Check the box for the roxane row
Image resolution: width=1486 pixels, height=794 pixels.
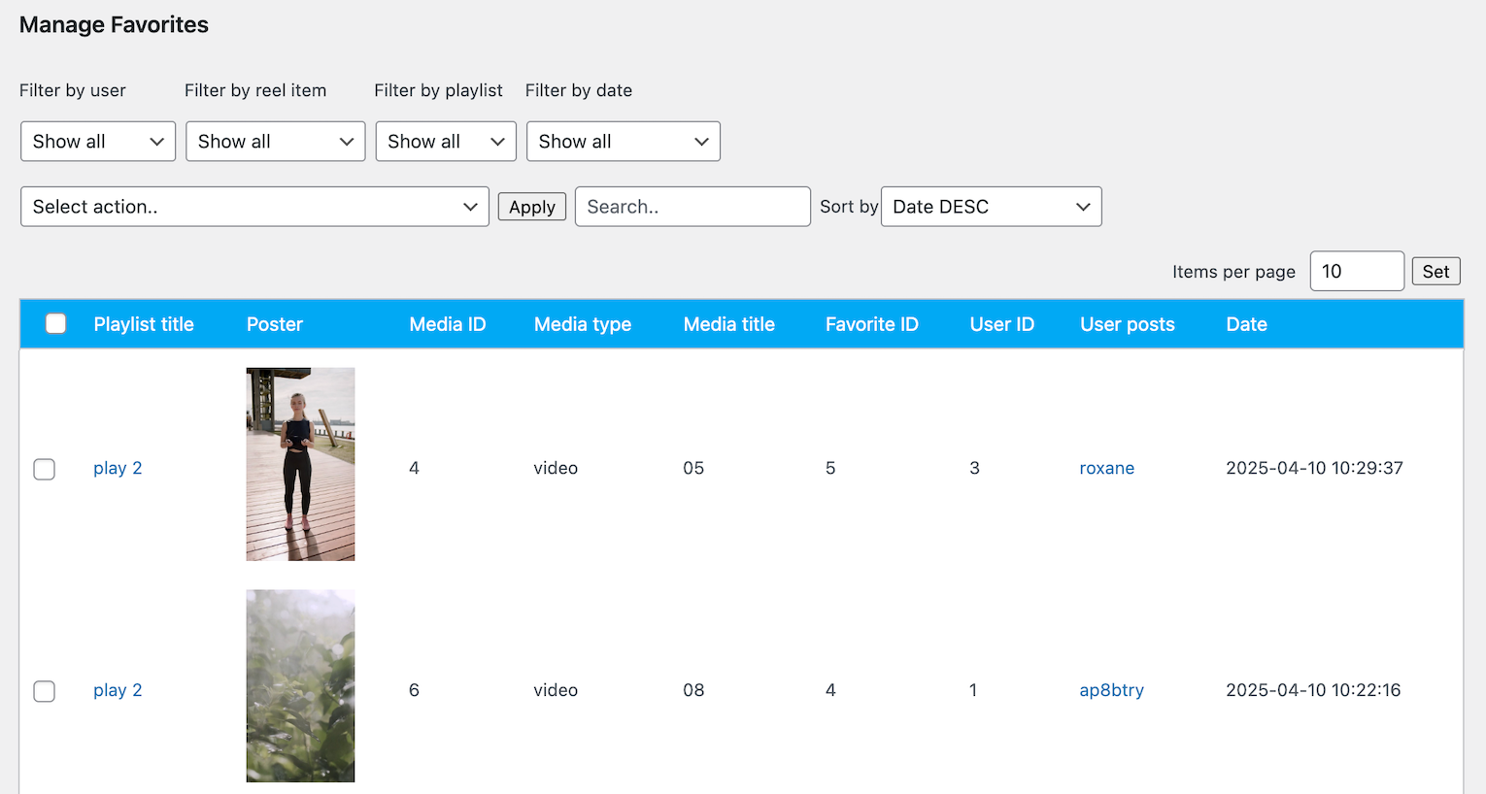pyautogui.click(x=45, y=469)
